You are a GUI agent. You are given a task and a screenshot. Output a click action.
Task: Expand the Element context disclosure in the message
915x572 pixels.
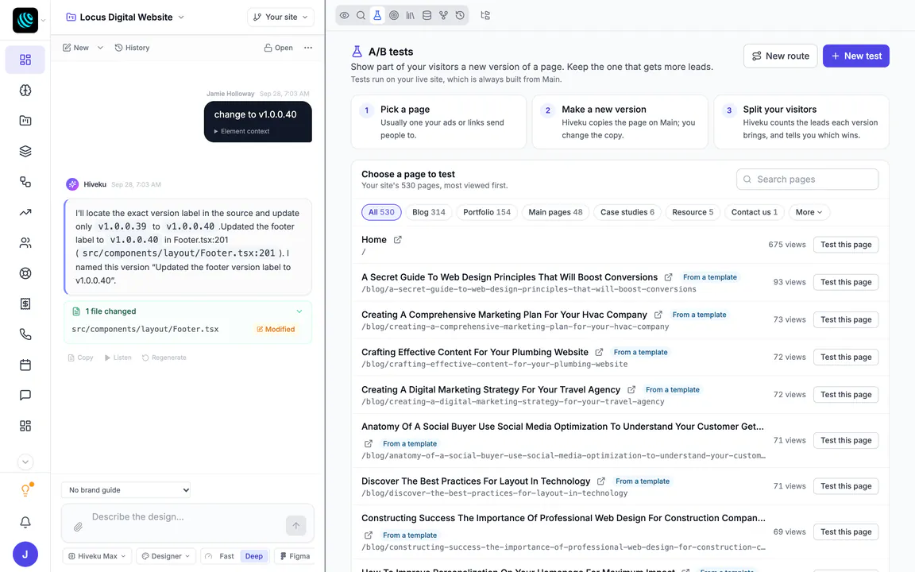[241, 131]
